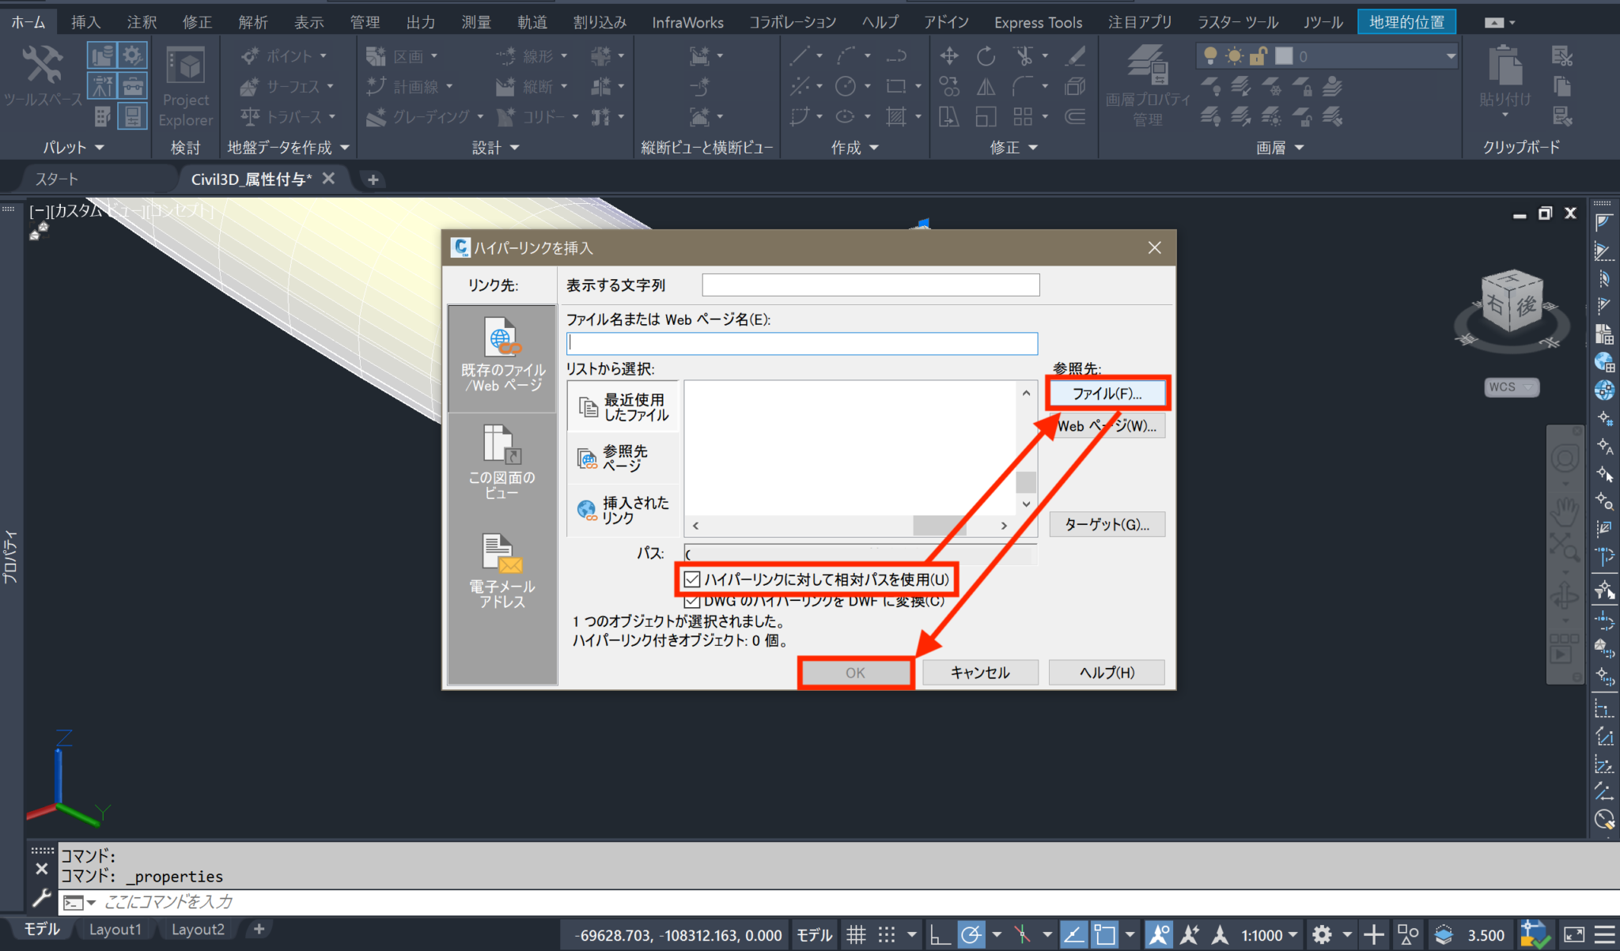Click the ファイル(F)... browse button

1107,393
